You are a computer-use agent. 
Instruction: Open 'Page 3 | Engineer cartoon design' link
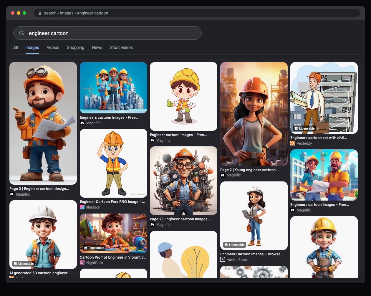click(x=39, y=188)
